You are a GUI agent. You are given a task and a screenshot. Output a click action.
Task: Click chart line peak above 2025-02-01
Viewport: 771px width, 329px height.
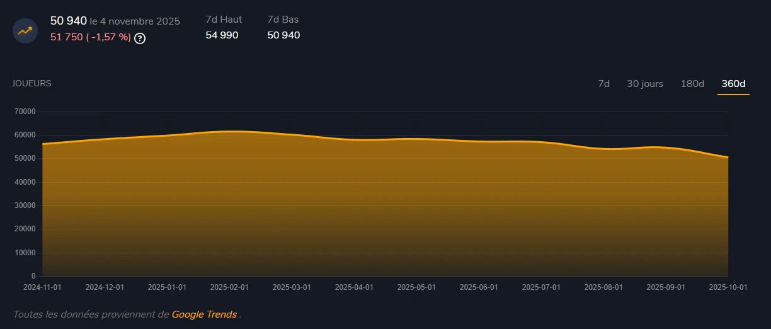pos(231,131)
